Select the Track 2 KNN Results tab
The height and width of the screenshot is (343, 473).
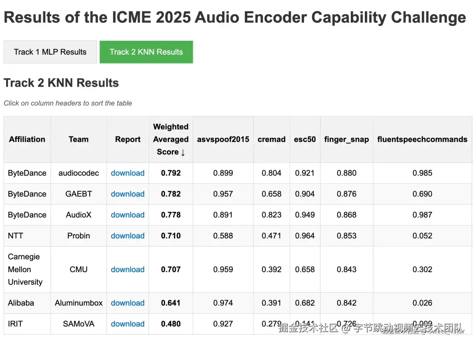click(x=146, y=52)
